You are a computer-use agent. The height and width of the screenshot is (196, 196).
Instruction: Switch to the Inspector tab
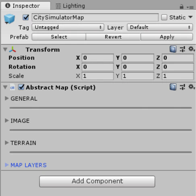25,6
